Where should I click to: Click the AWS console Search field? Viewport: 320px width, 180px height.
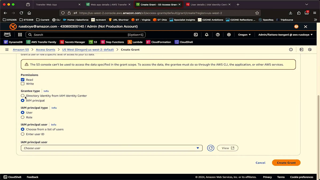86,35
